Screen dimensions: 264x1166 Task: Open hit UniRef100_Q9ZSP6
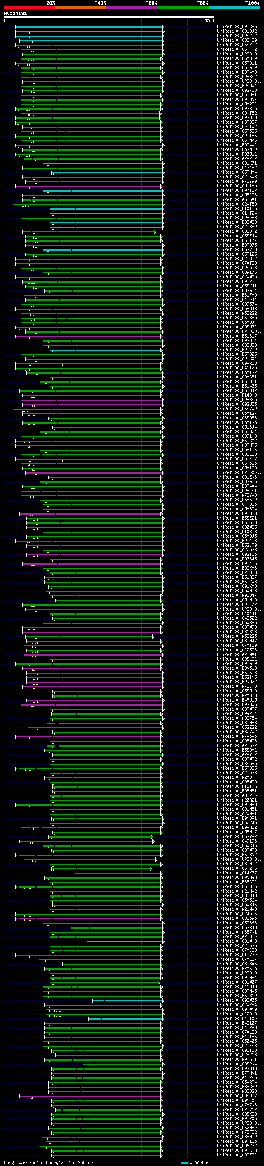pos(237,27)
